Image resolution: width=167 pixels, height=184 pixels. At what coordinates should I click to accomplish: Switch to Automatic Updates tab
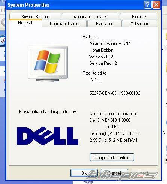point(91,17)
